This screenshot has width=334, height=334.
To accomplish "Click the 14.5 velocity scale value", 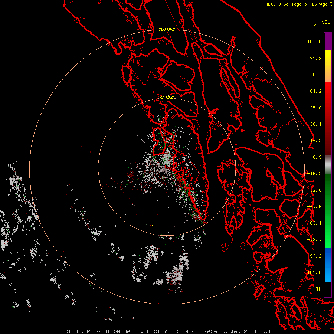I will coord(316,141).
